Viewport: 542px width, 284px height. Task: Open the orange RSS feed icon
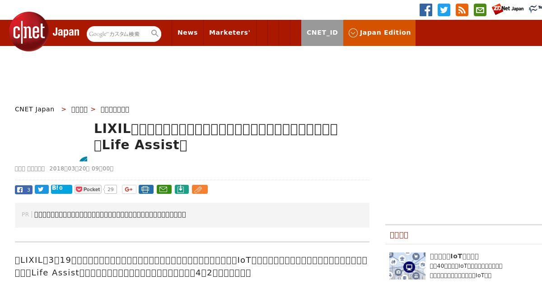point(462,10)
